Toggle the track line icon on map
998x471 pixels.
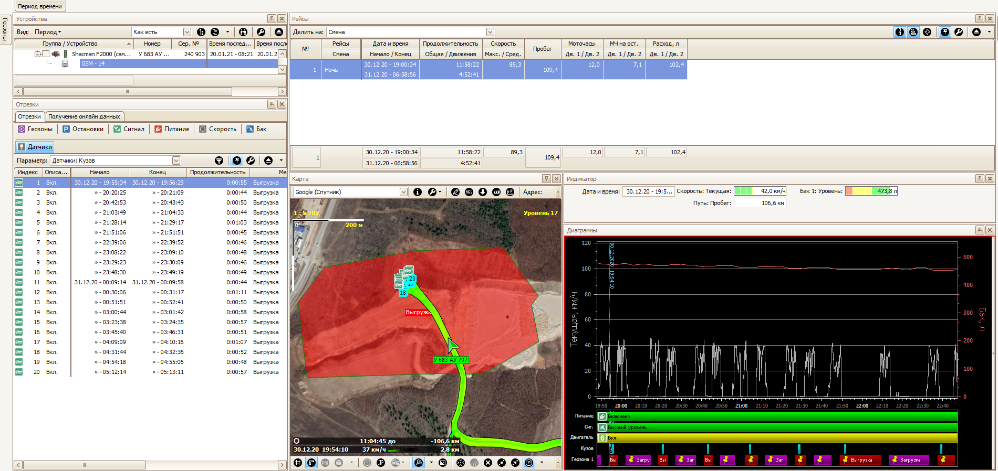pyautogui.click(x=311, y=463)
